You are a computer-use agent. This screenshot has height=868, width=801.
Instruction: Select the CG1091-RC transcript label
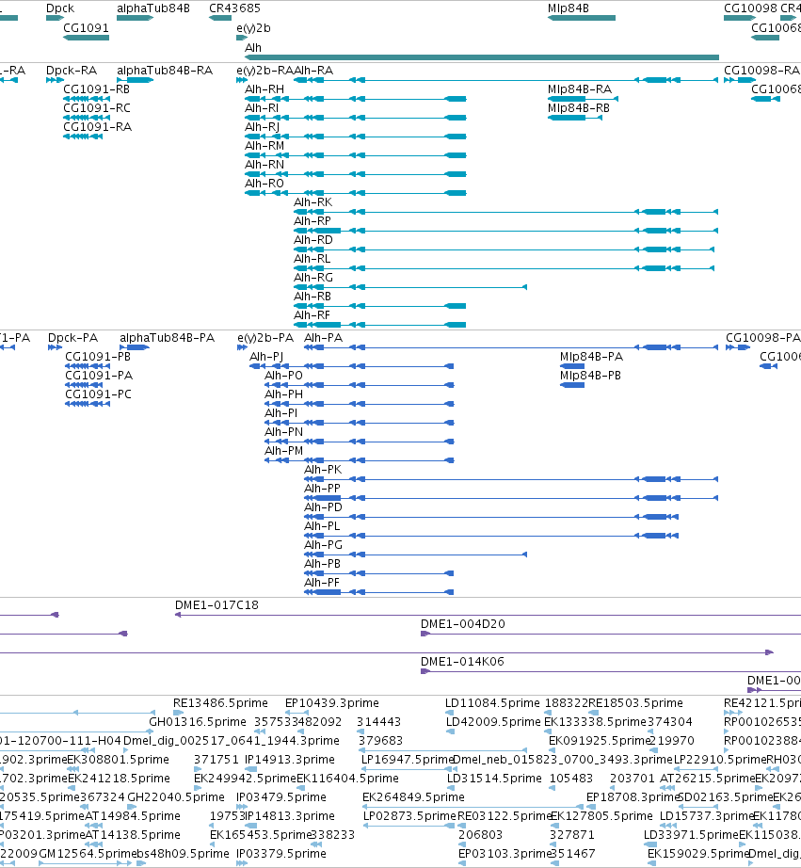click(x=97, y=108)
